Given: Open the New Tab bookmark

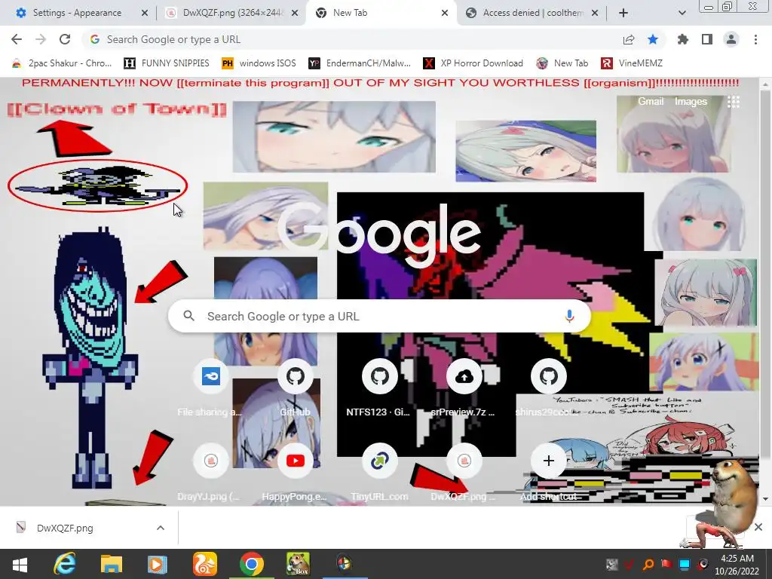Looking at the screenshot, I should 562,63.
